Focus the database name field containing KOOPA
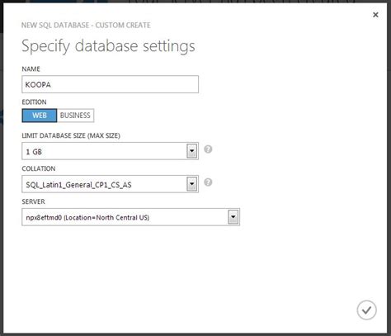The image size is (391, 336). click(110, 84)
